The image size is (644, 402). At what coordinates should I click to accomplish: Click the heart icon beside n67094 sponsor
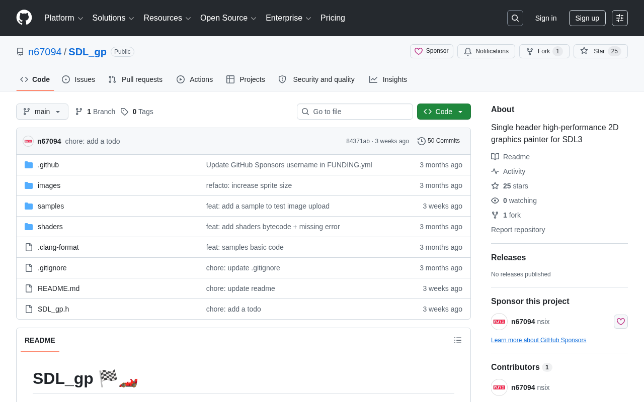pos(621,322)
